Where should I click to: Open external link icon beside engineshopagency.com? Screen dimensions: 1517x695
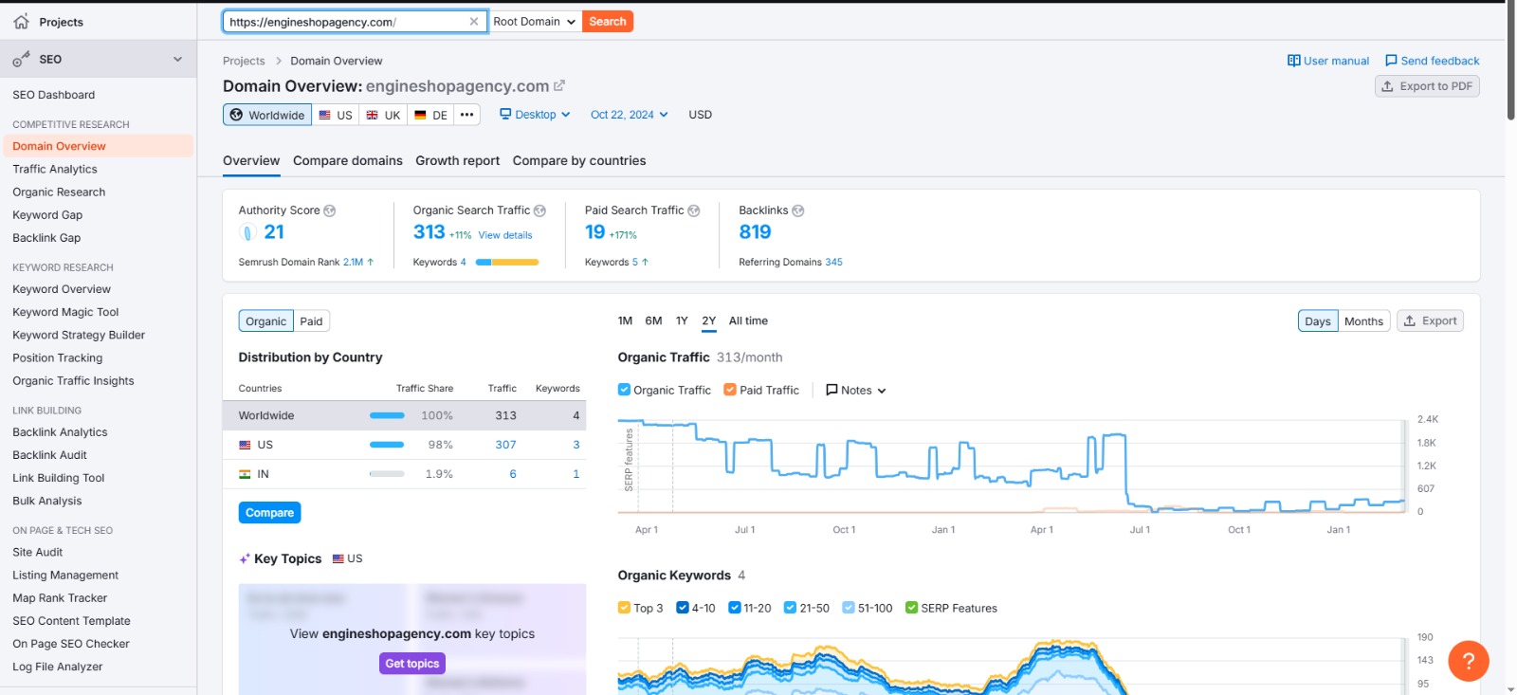tap(559, 85)
